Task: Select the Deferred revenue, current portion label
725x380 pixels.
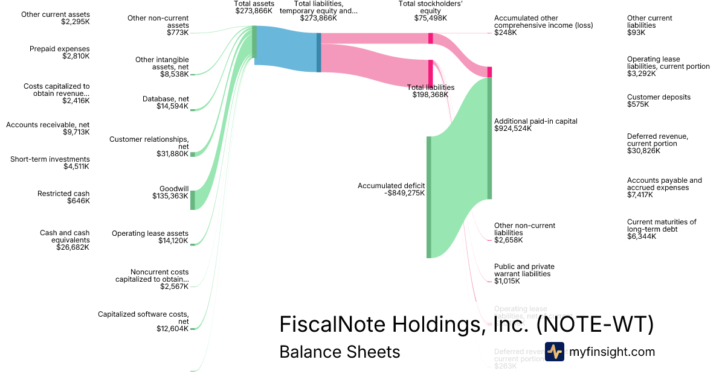Action: (657, 144)
